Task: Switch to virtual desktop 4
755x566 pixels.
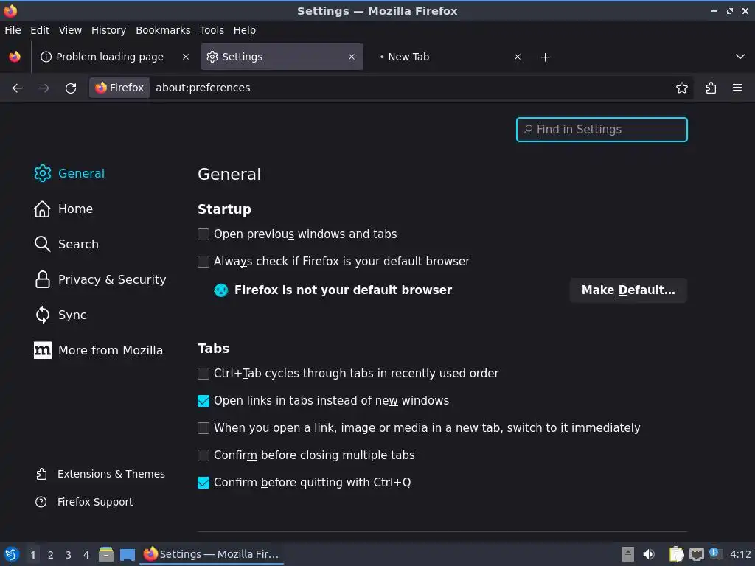Action: pos(86,555)
